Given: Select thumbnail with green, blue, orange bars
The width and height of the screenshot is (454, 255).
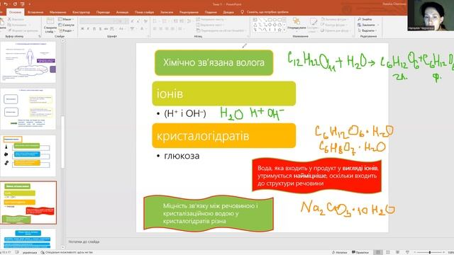Looking at the screenshot, I should pos(28,156).
